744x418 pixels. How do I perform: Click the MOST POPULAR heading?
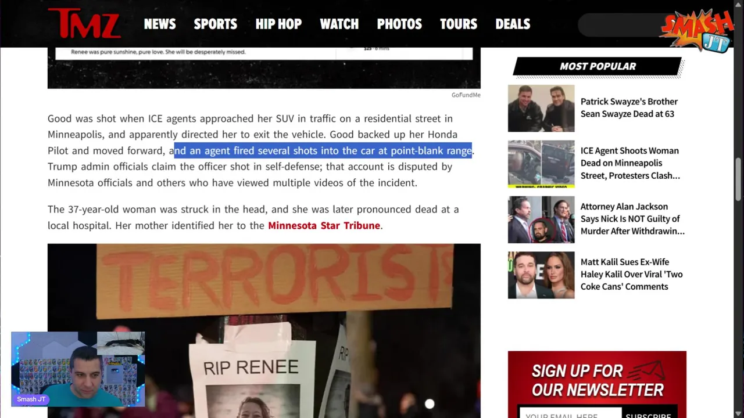598,66
